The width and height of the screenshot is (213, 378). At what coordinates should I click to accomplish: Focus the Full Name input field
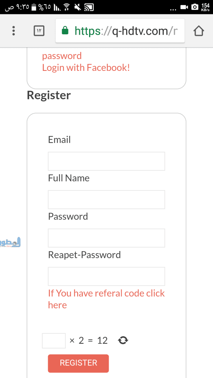pos(106,200)
